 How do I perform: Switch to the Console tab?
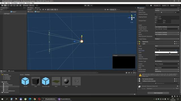(11, 71)
